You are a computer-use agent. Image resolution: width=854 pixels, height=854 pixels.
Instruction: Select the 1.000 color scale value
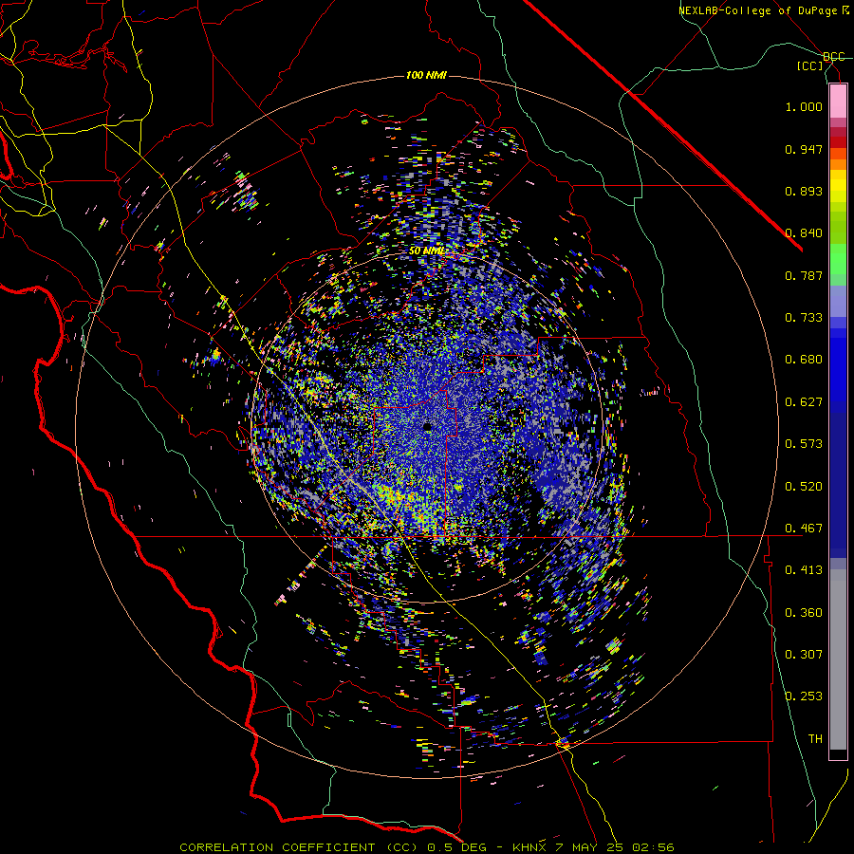click(804, 106)
